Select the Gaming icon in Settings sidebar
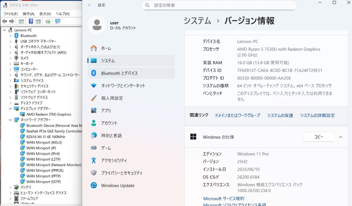The height and width of the screenshot is (206, 352). point(93,148)
